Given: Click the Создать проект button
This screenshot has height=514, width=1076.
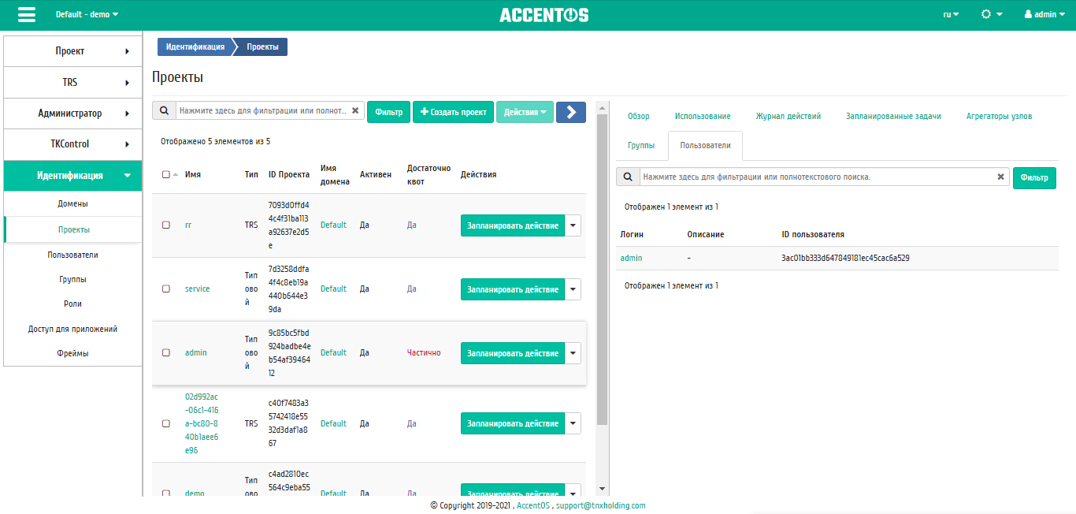Looking at the screenshot, I should tap(453, 112).
